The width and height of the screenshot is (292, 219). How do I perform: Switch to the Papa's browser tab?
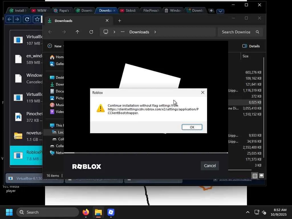[x=62, y=11]
